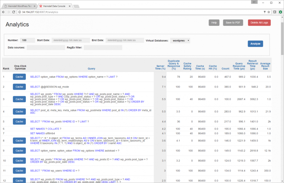This screenshot has width=284, height=183.
Task: Click the SELECT @@SESSION.sql_mode query text
Action: 49,87
